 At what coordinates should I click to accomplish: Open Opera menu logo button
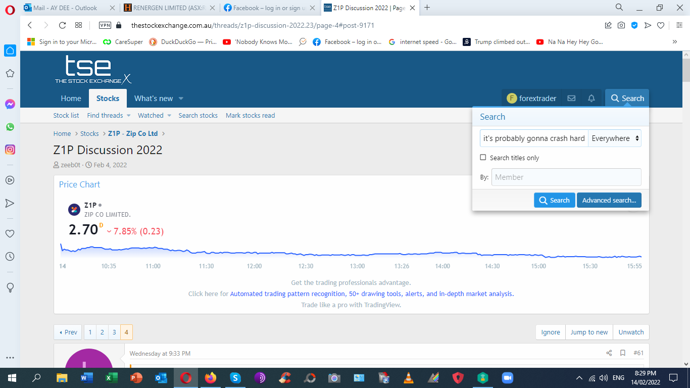[10, 9]
